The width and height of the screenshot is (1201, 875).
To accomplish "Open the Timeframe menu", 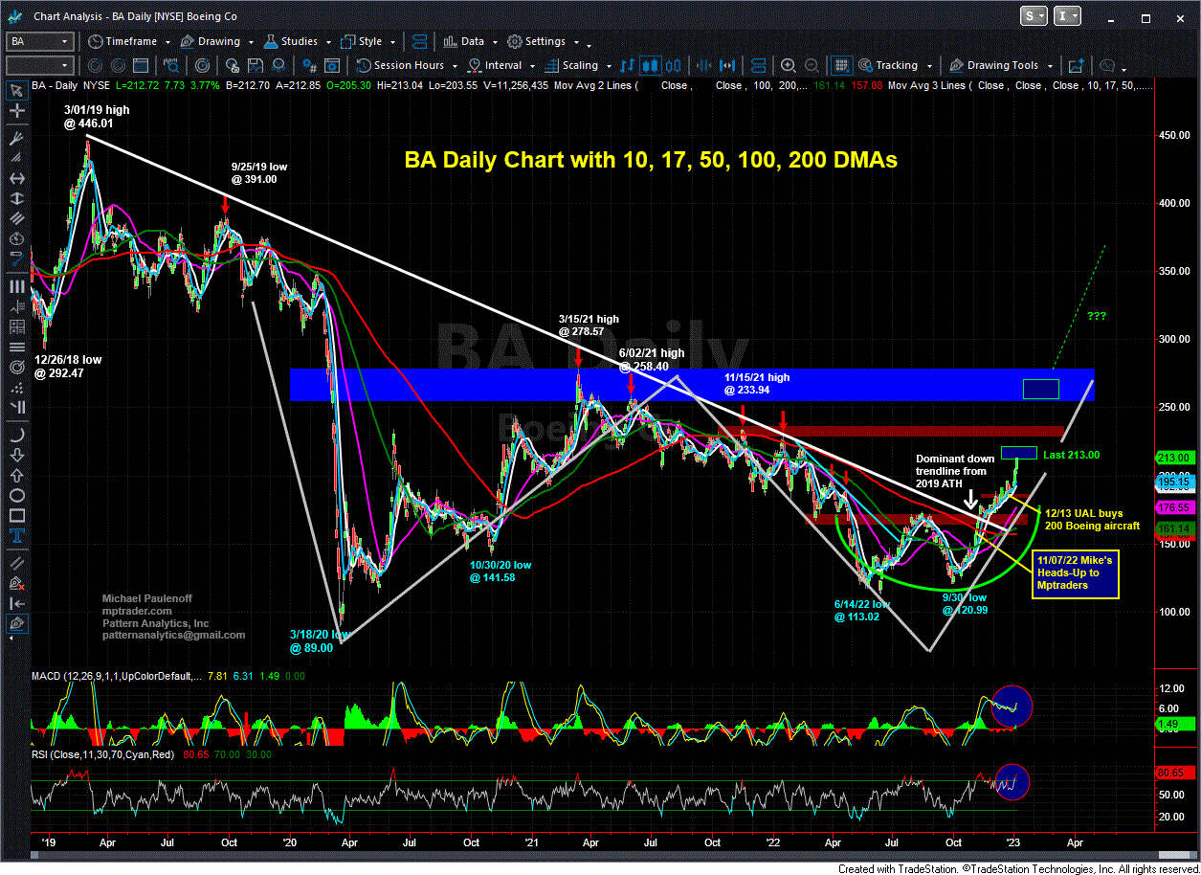I will click(122, 41).
